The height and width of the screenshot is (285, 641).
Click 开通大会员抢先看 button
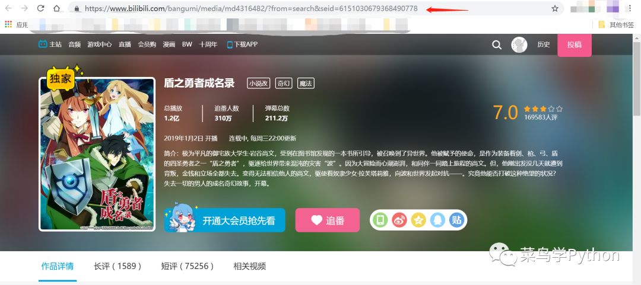point(224,220)
